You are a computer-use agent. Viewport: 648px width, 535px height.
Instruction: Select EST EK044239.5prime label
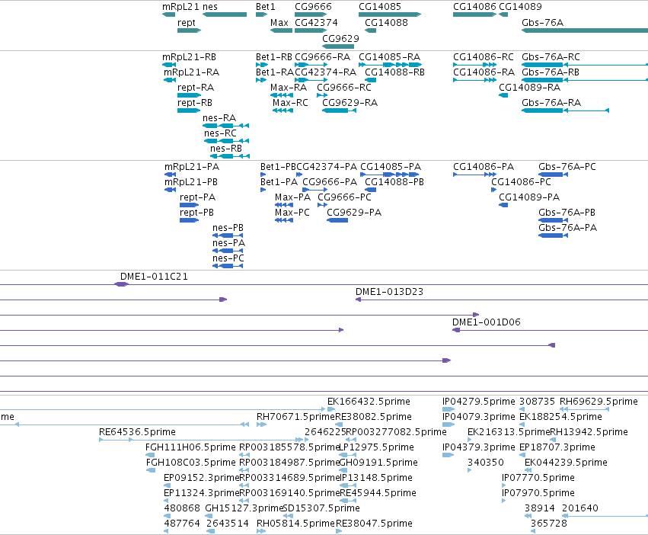tap(566, 463)
